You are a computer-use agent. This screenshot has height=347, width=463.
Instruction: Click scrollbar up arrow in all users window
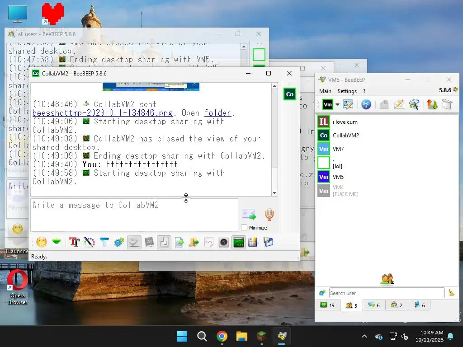[x=244, y=47]
